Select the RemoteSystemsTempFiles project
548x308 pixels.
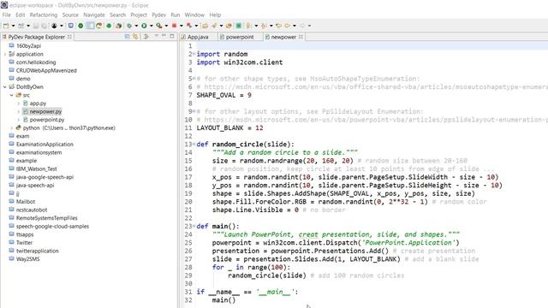(x=46, y=218)
